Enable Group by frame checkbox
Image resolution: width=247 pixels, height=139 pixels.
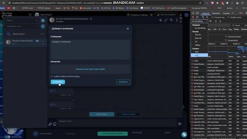click(x=226, y=36)
